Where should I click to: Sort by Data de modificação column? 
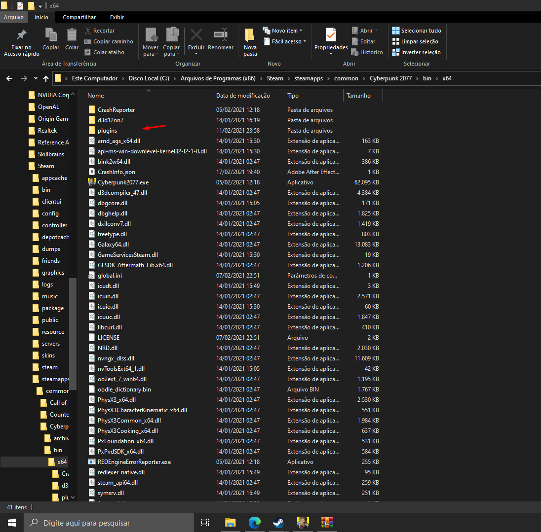coord(243,96)
